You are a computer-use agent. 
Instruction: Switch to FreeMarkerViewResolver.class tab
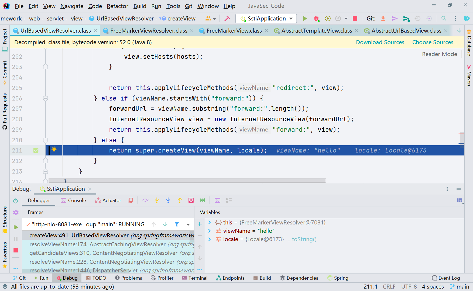pyautogui.click(x=149, y=31)
